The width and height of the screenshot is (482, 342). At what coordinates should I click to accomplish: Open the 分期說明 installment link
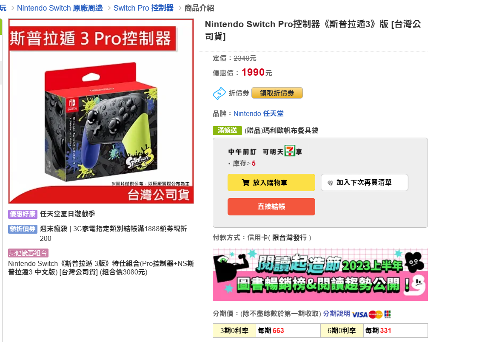click(337, 314)
